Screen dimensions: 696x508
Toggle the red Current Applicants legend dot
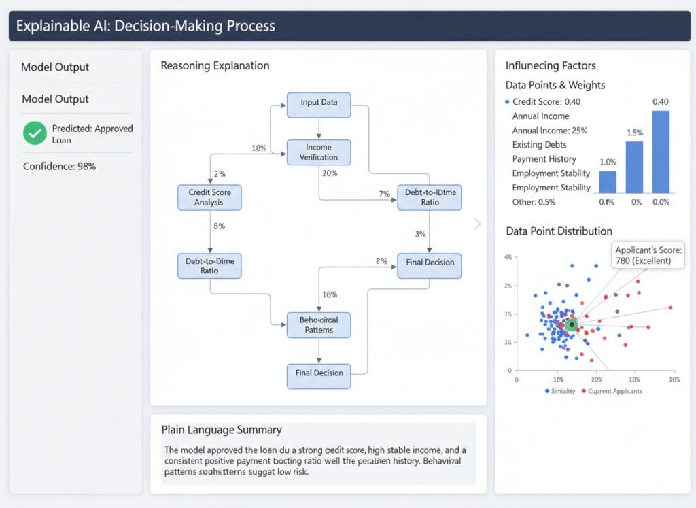tap(582, 391)
